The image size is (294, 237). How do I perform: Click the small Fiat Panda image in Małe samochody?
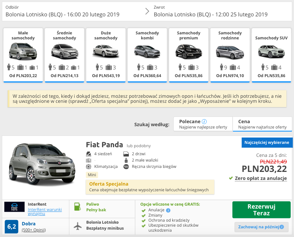(x=23, y=51)
